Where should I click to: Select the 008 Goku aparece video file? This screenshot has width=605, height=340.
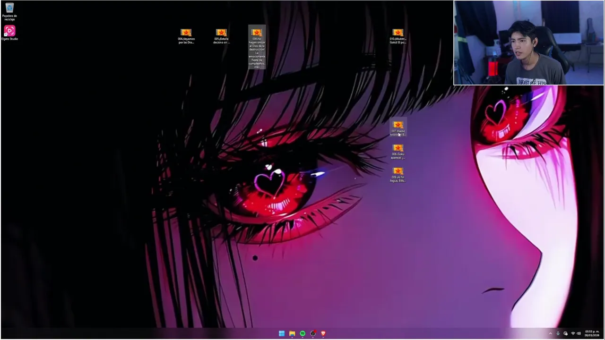(398, 152)
